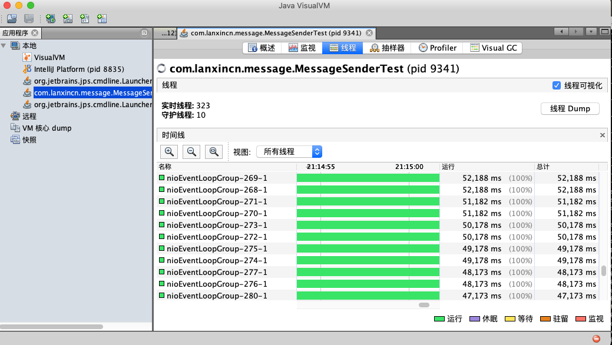The height and width of the screenshot is (345, 612).
Task: Toggle the 线程可视化 checkbox
Action: (557, 85)
